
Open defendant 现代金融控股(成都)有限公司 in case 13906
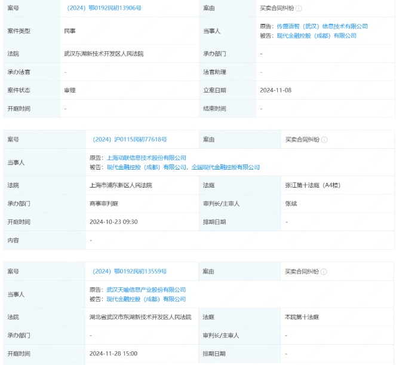point(317,36)
